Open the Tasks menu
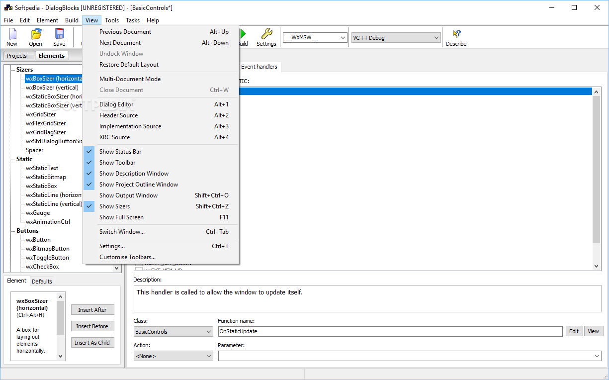This screenshot has width=609, height=380. click(133, 20)
